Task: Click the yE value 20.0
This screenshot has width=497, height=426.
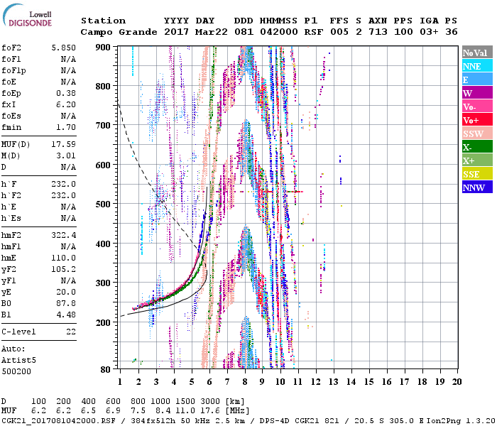Action: (x=66, y=293)
